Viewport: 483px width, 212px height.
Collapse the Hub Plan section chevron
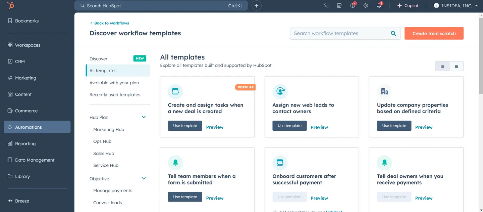tap(144, 117)
